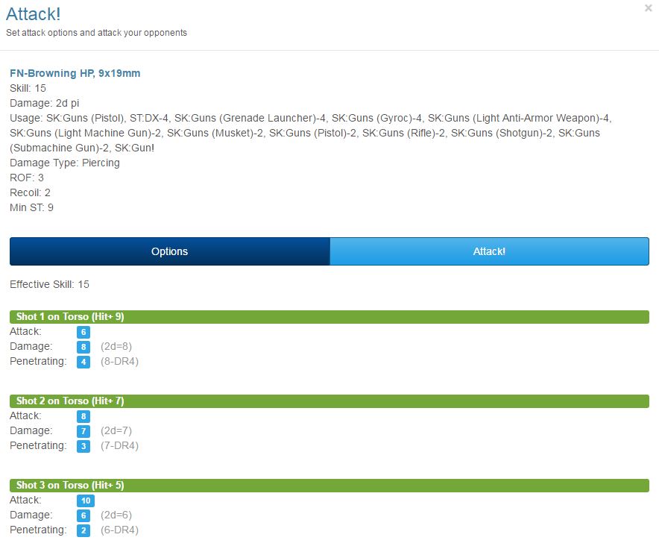The height and width of the screenshot is (549, 659).
Task: Click the (2d=8) damage formula text
Action: (116, 346)
